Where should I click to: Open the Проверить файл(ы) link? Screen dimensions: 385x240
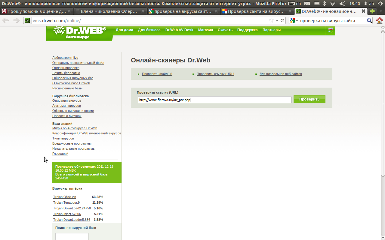[x=157, y=74]
